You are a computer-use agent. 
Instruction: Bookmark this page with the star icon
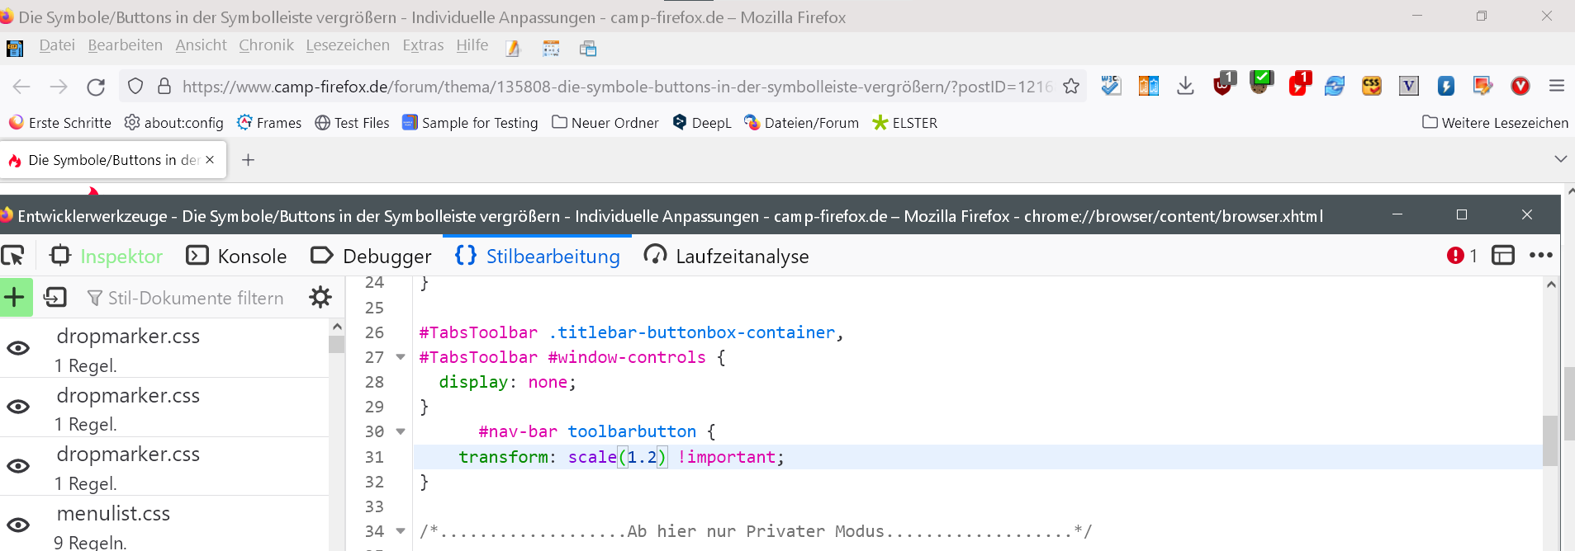(1071, 87)
